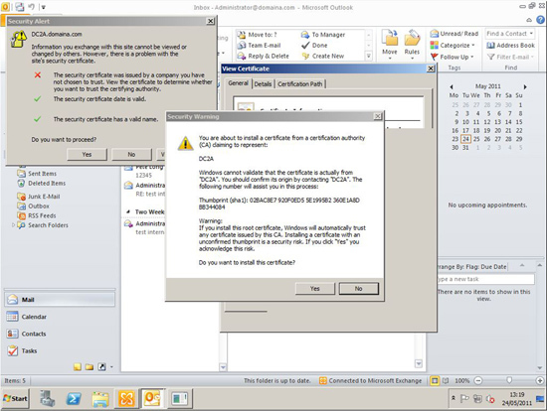Expand the Quick Steps gallery arrow
This screenshot has height=411, width=547.
coord(368,56)
